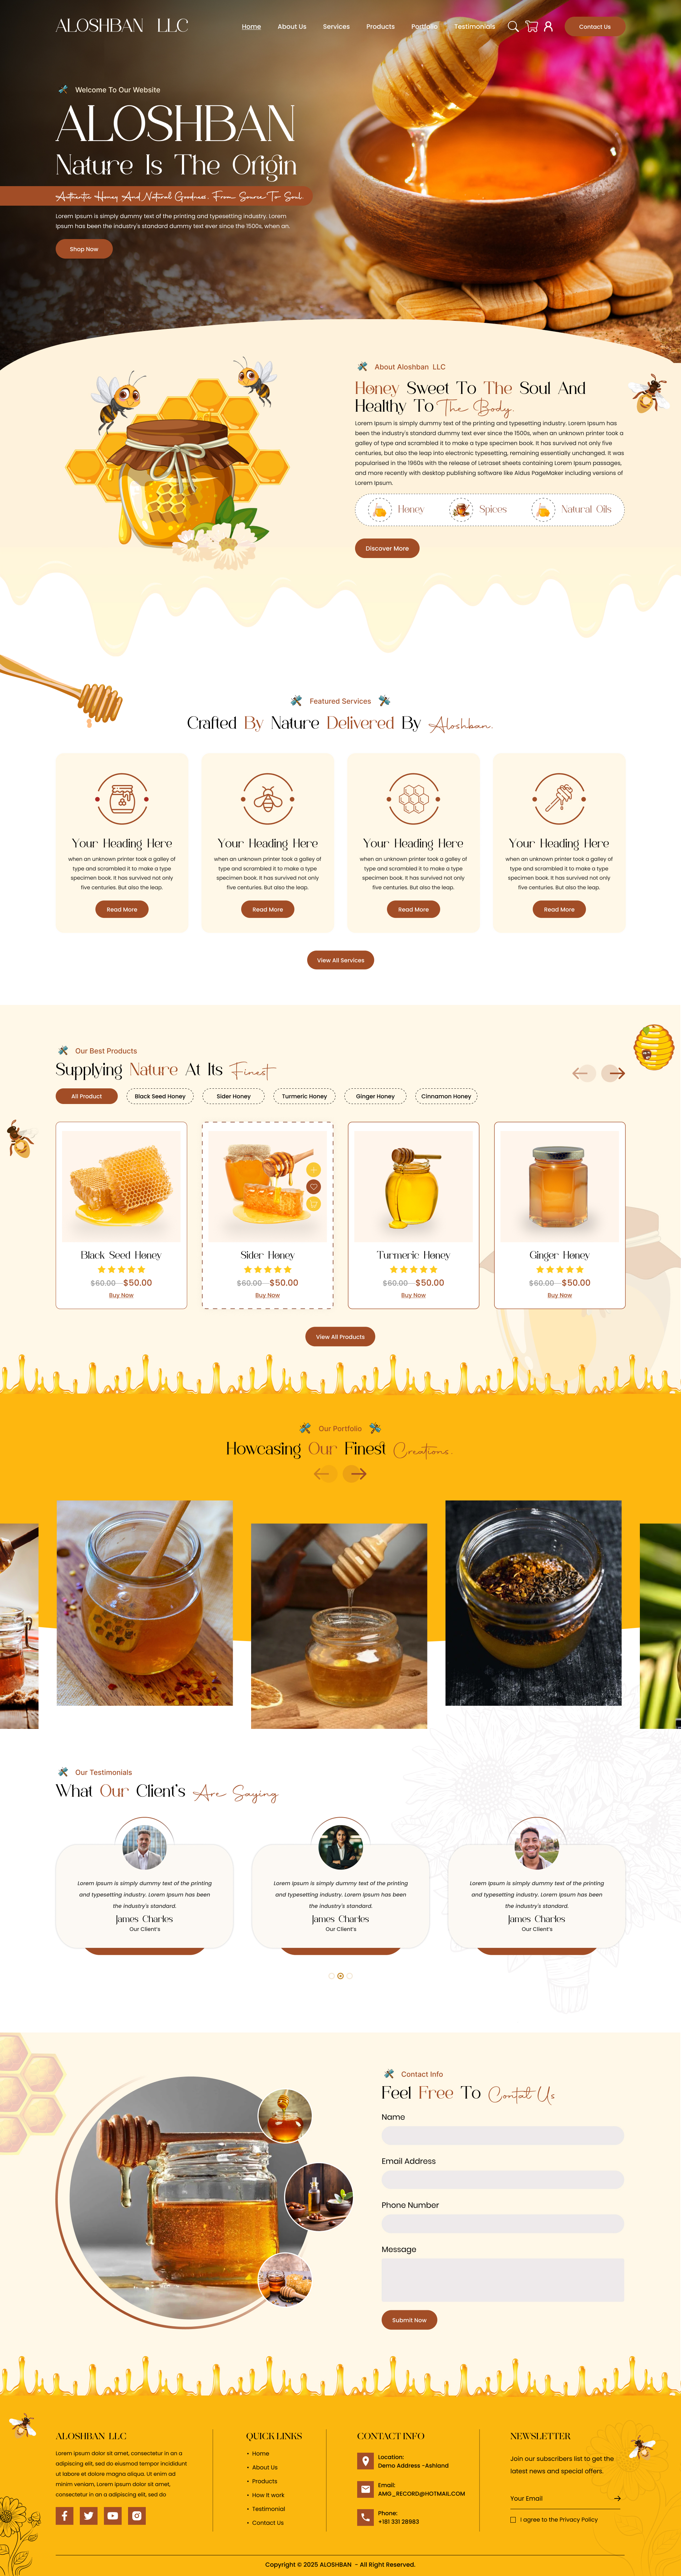
Task: Open the Facebook icon in footer
Action: [x=64, y=2515]
